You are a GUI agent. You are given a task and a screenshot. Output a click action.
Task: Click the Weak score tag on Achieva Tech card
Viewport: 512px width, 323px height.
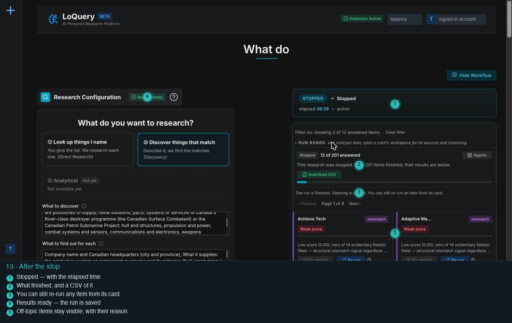[x=311, y=229]
